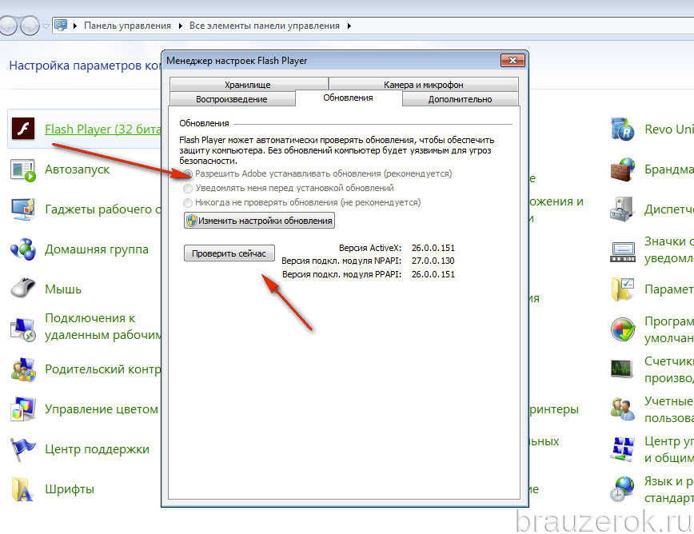Open the Гаджеты рабочего стола icon
The image size is (694, 534).
[x=23, y=209]
